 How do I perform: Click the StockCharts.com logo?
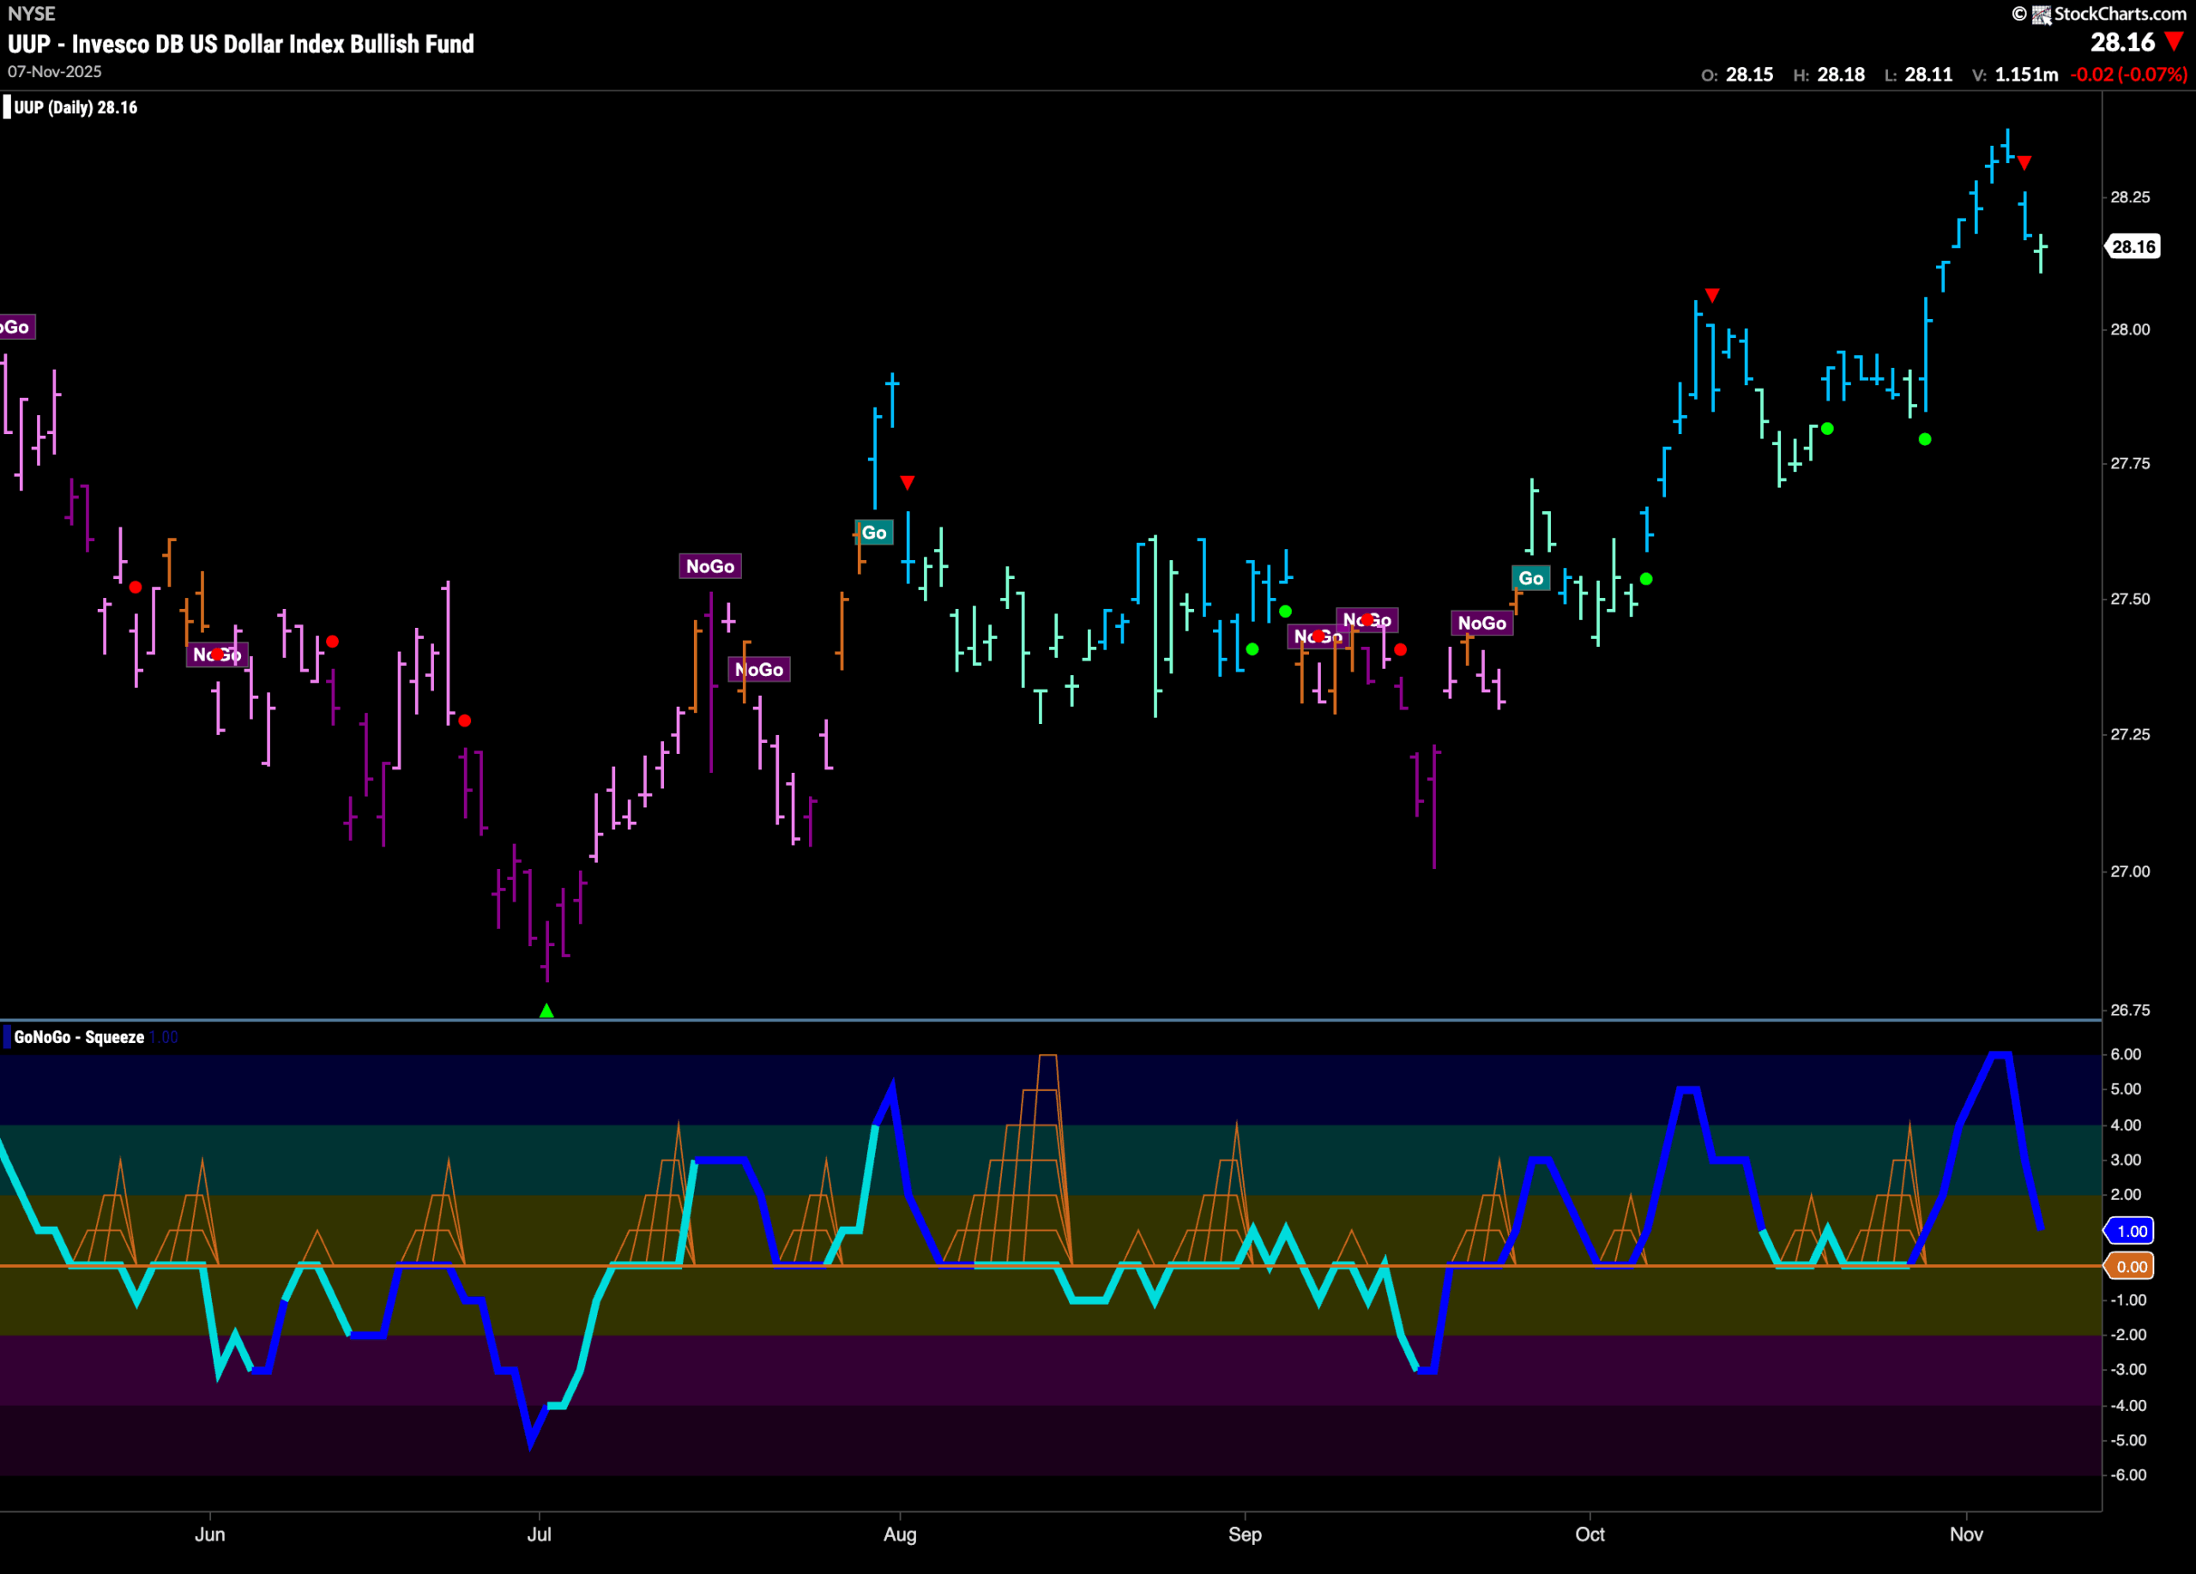[x=2099, y=14]
